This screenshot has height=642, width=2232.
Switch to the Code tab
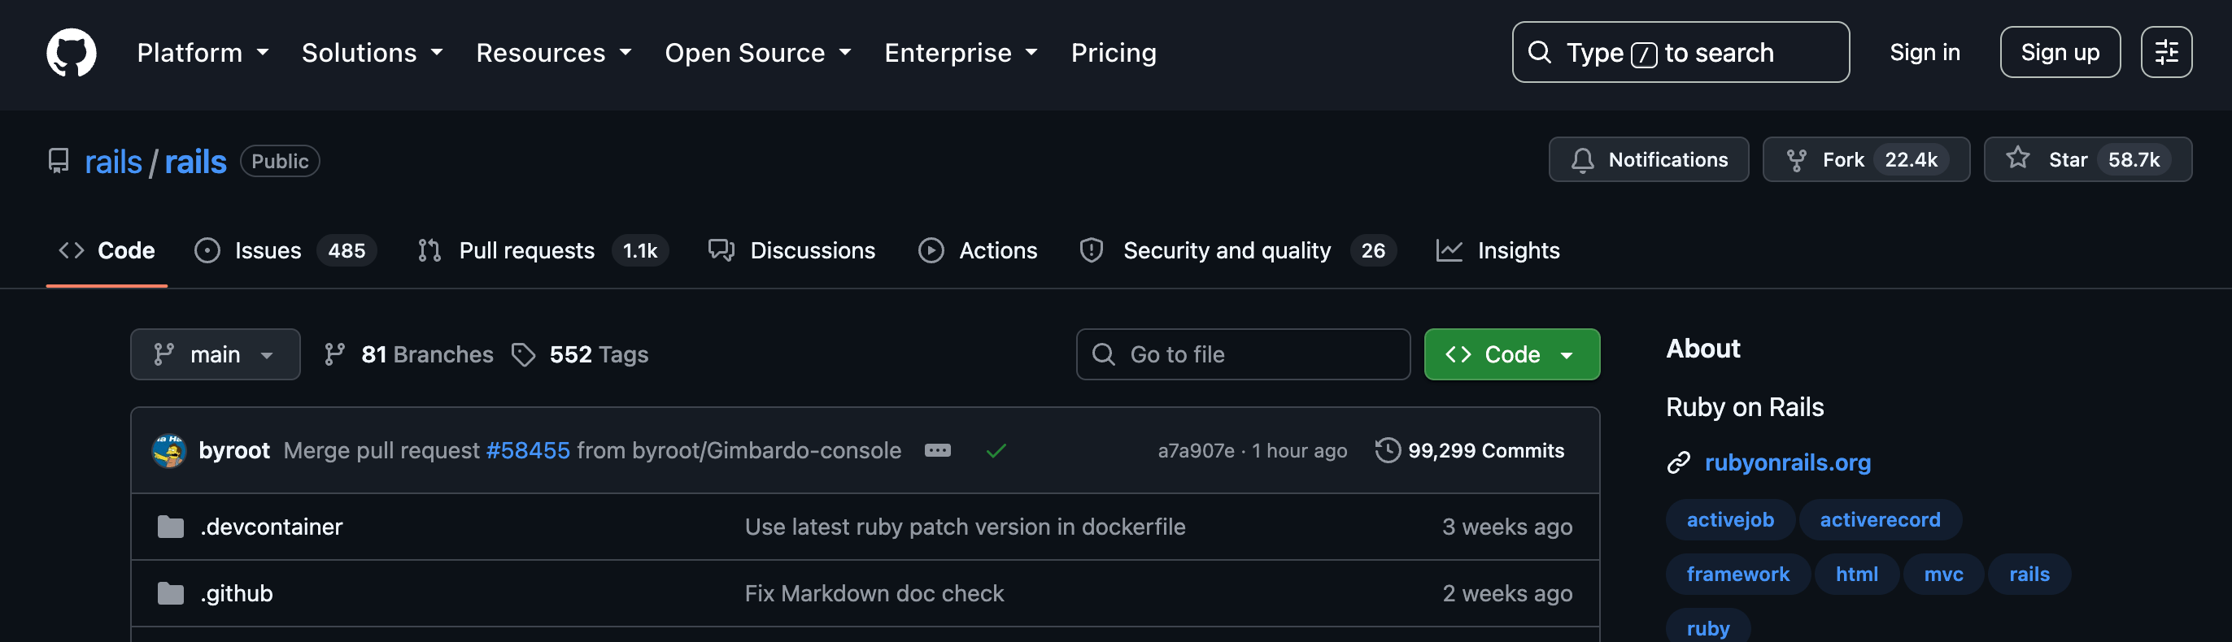(107, 251)
